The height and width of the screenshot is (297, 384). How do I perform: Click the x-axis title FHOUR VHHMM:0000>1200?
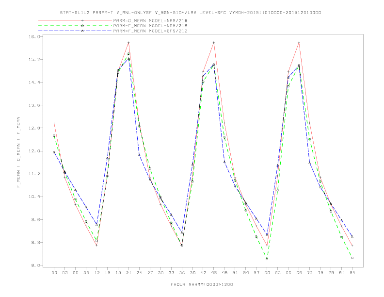pyautogui.click(x=202, y=284)
